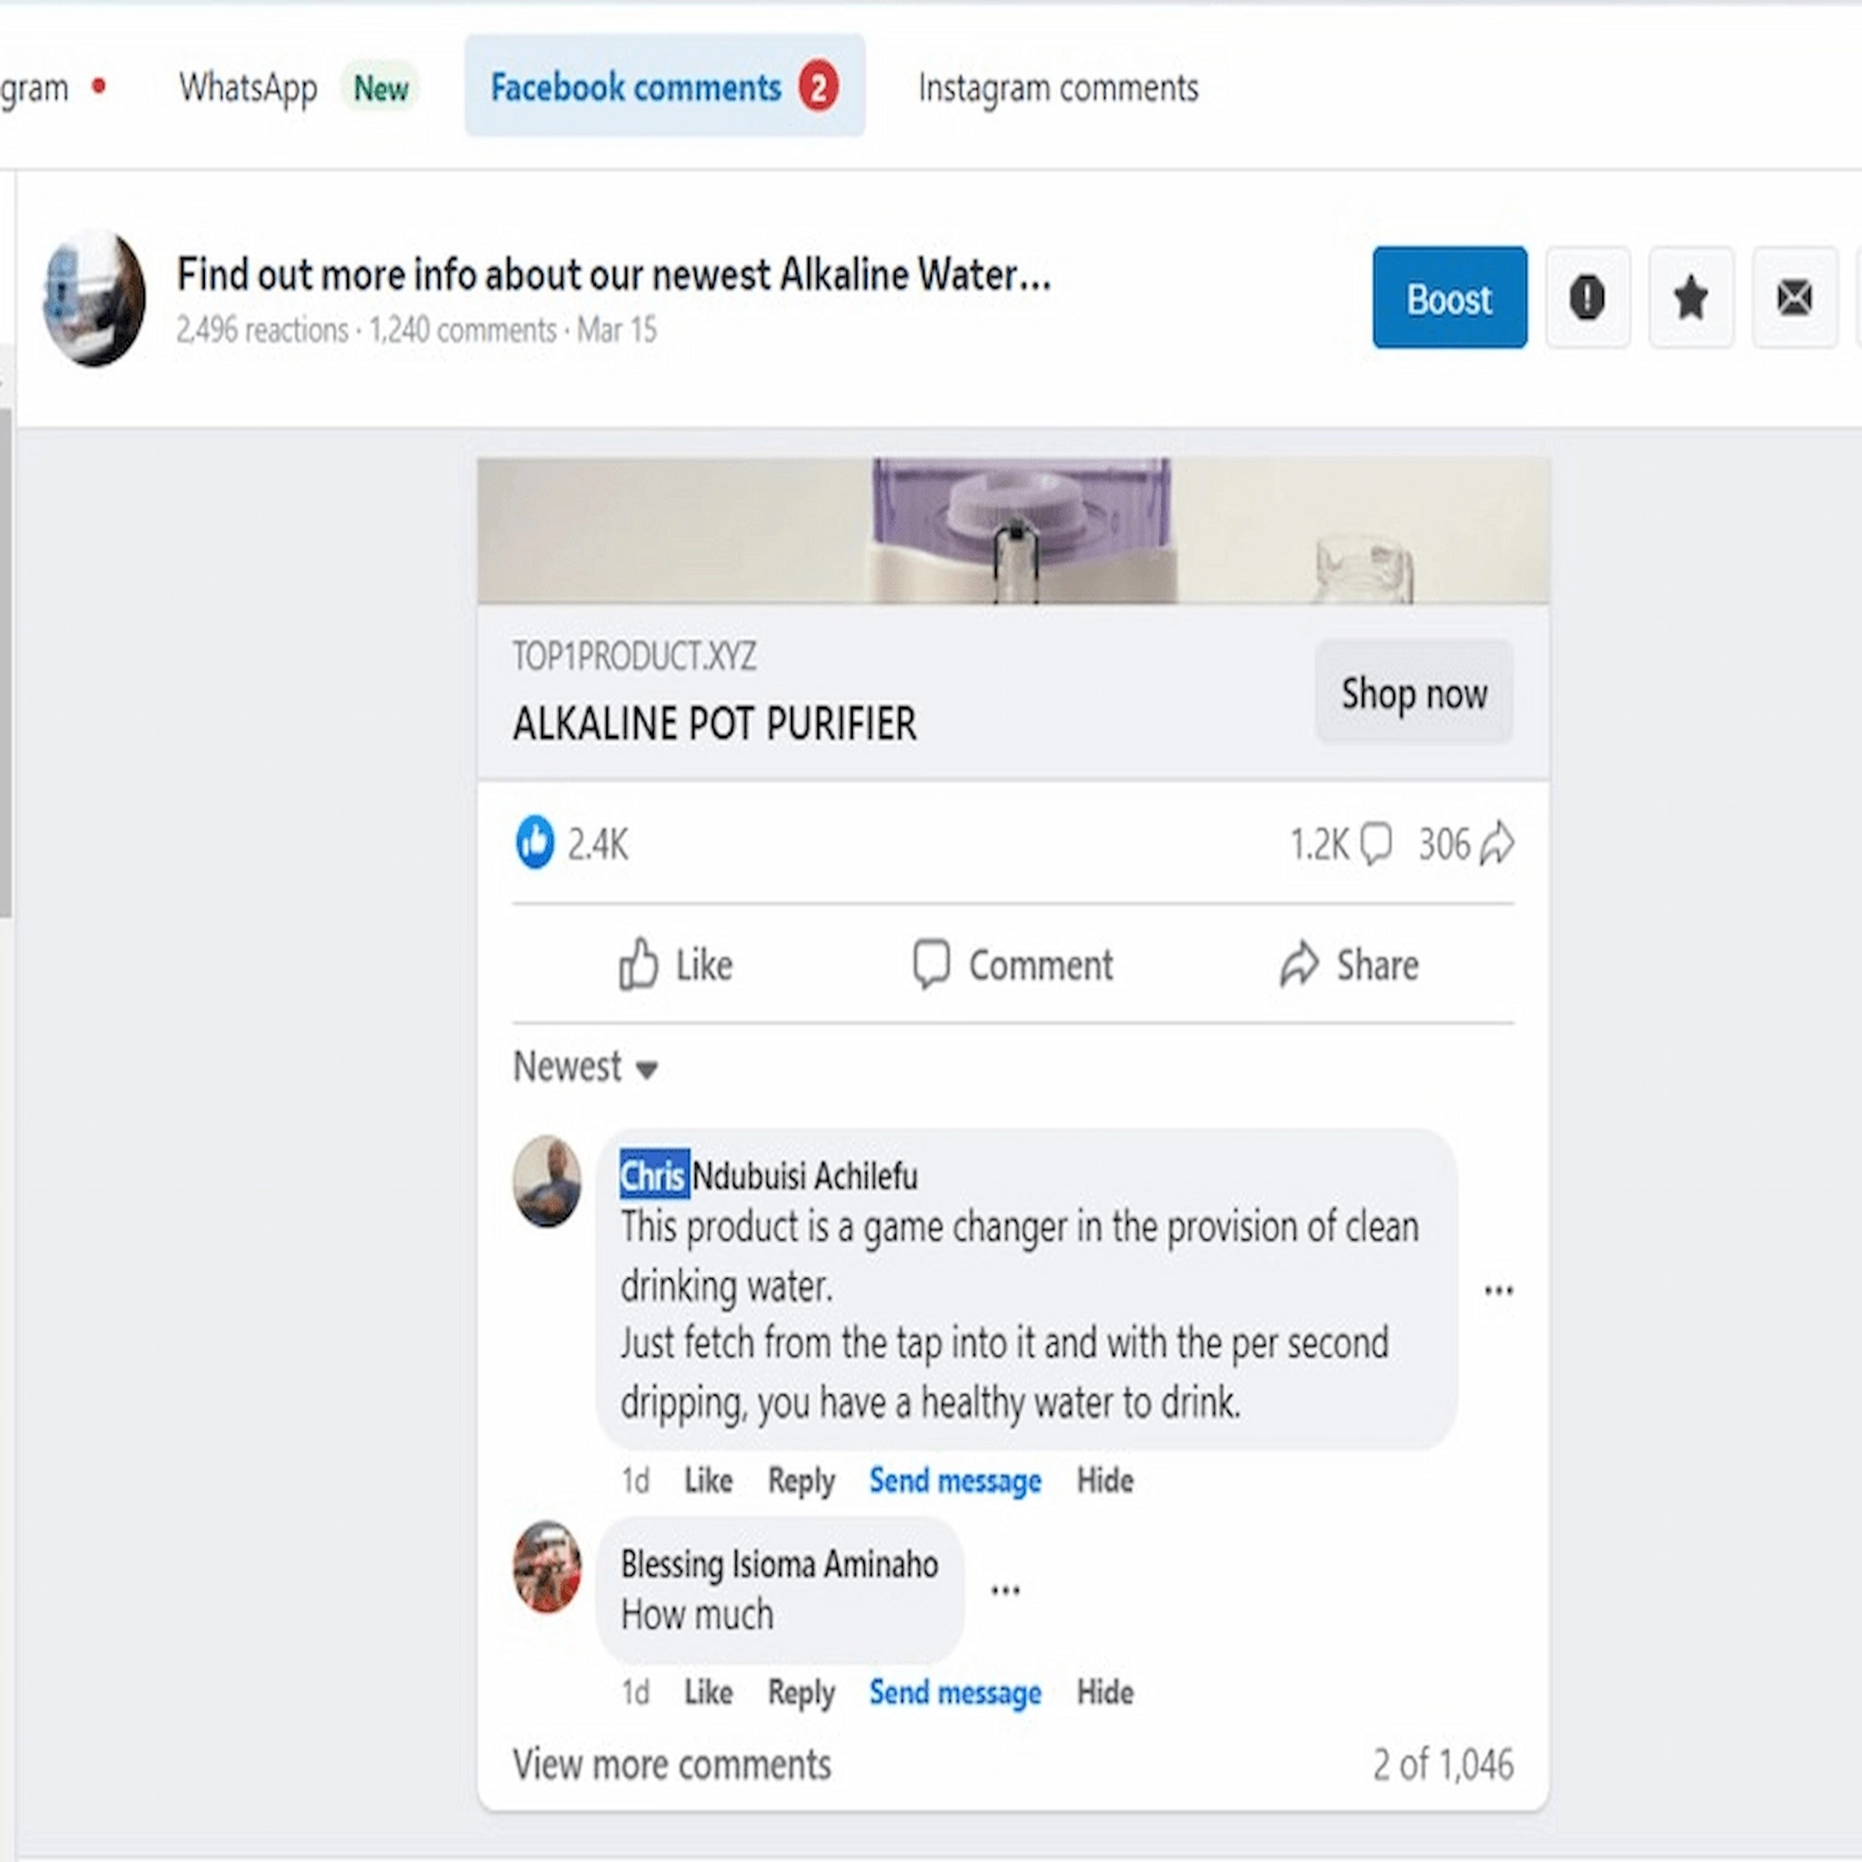Send message to Blessing Isioma Aminaho
The width and height of the screenshot is (1862, 1862).
tap(955, 1692)
